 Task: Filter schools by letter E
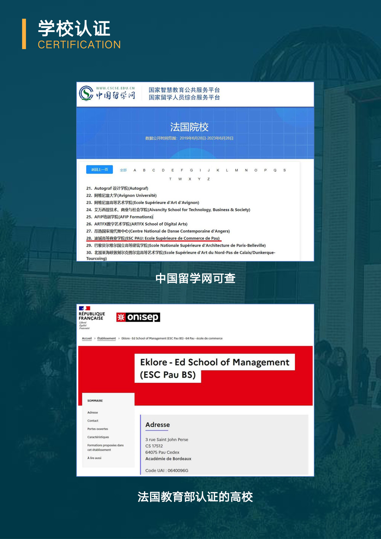click(173, 170)
